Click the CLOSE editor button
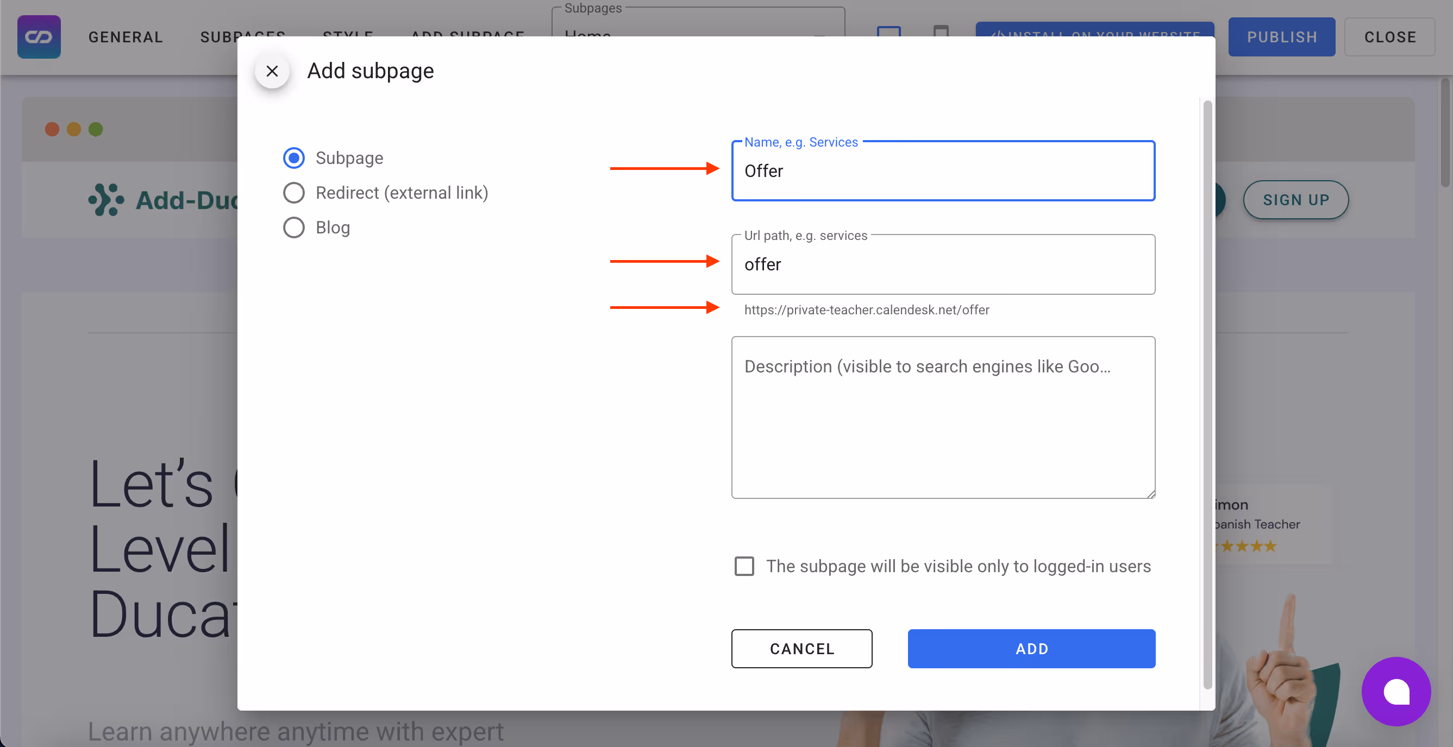Viewport: 1453px width, 747px height. (x=1389, y=37)
